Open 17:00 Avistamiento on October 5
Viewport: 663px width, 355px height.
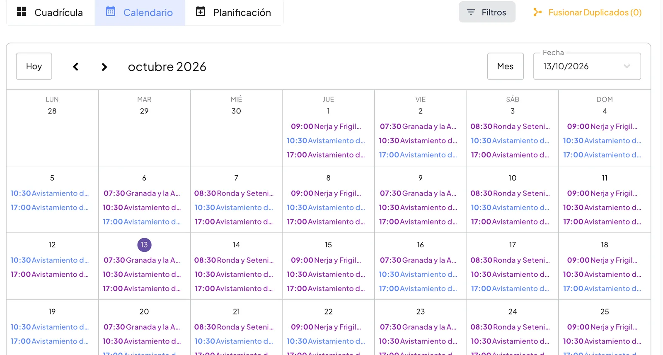(50, 207)
